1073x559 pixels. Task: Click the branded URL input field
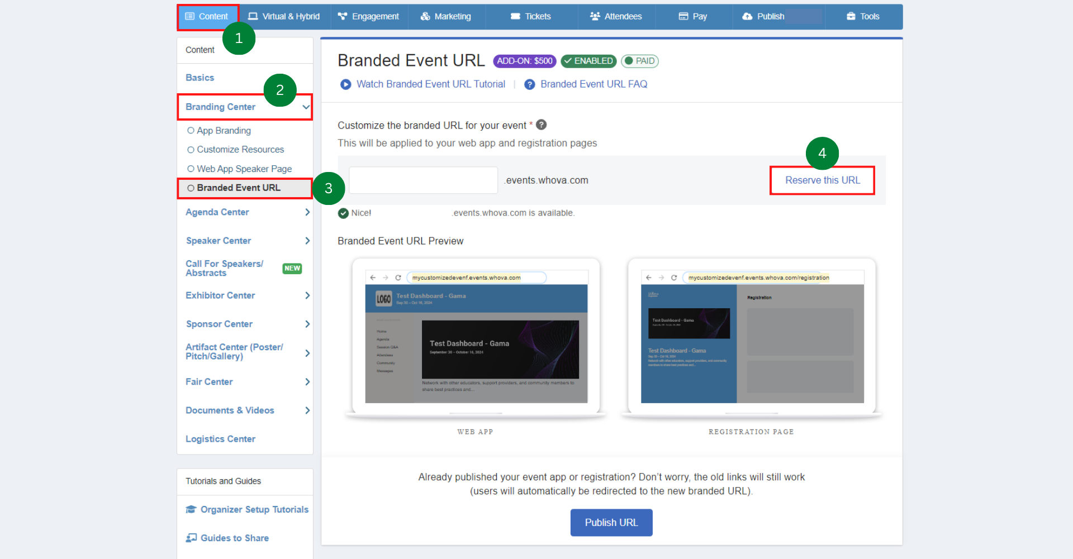tap(423, 180)
